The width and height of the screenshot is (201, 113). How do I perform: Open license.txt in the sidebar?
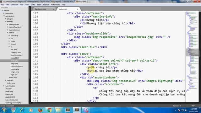pos(9,94)
